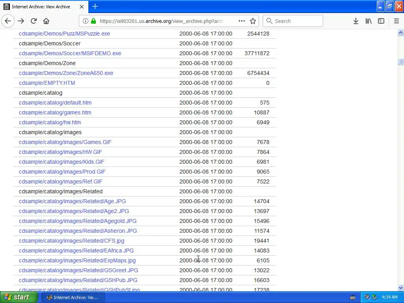The height and width of the screenshot is (303, 404).
Task: Bookmark this page with the star
Action: [x=253, y=21]
